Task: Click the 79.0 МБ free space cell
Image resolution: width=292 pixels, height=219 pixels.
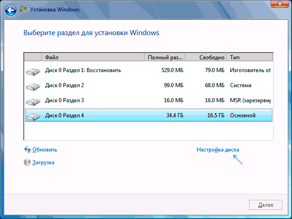Action: tap(215, 70)
